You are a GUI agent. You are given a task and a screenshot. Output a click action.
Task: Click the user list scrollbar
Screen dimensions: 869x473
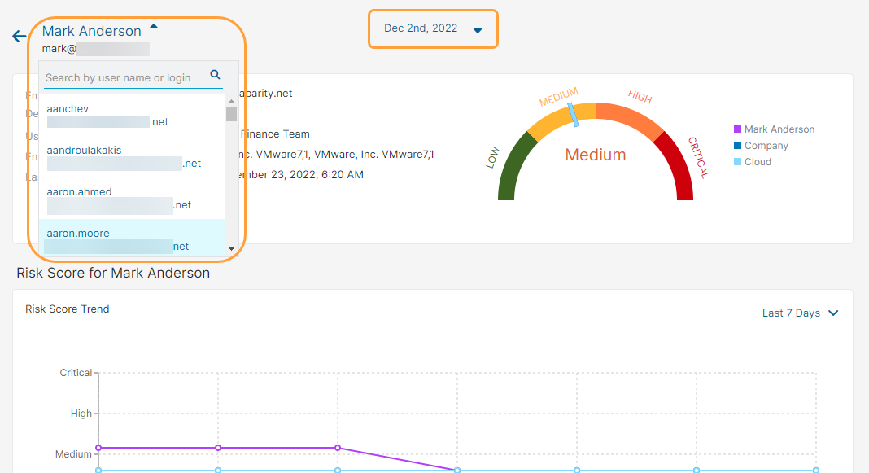click(230, 114)
